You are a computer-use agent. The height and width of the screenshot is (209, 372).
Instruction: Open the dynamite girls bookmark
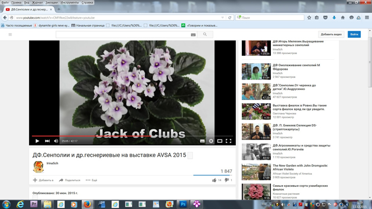point(52,26)
